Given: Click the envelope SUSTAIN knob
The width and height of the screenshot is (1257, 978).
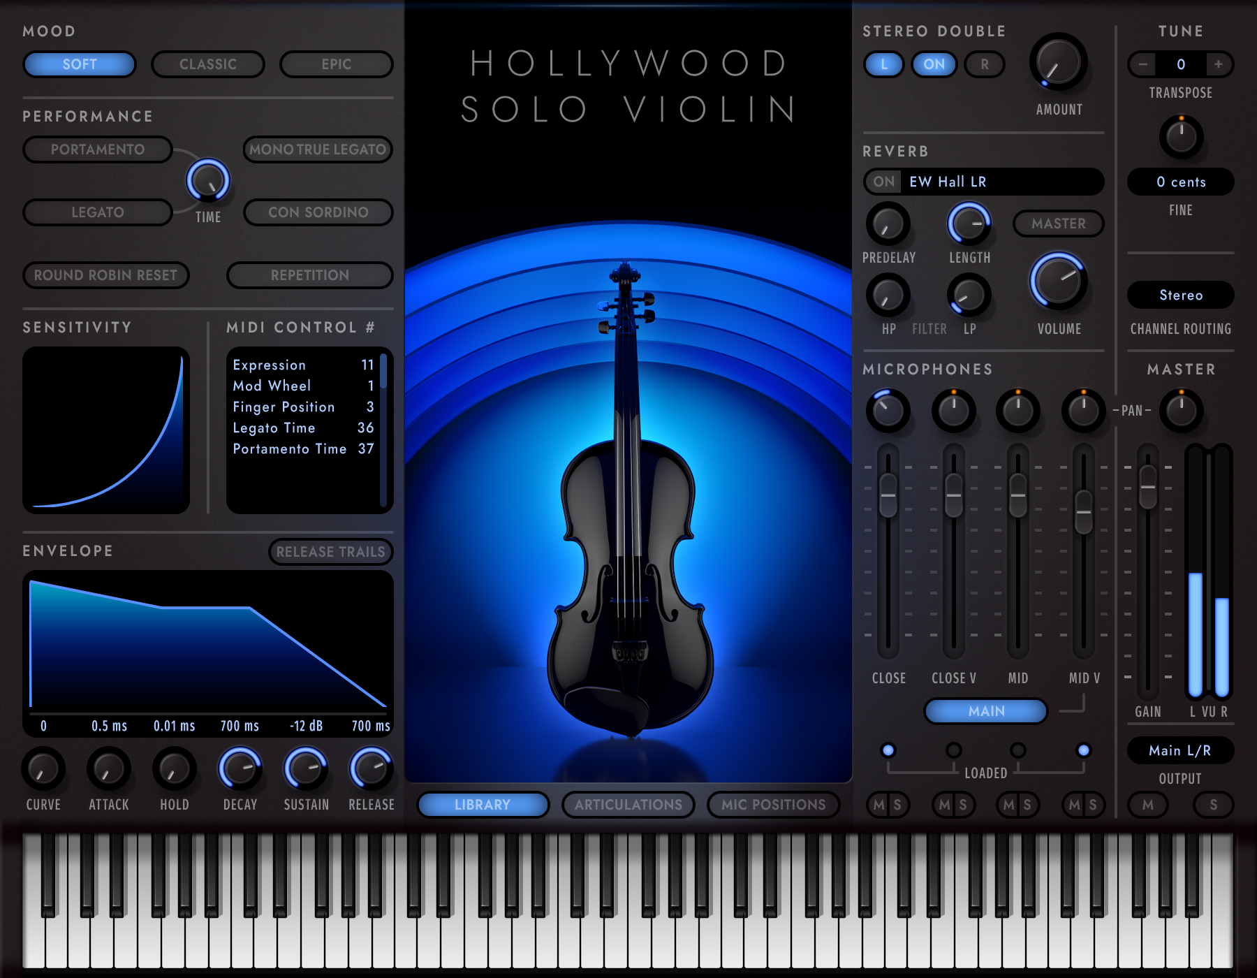Looking at the screenshot, I should pos(306,769).
